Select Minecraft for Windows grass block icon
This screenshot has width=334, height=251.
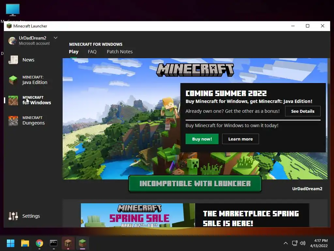pyautogui.click(x=13, y=100)
